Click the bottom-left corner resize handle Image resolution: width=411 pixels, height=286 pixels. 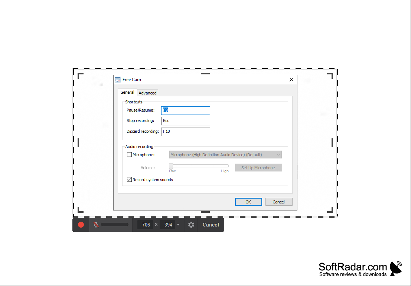point(81,210)
